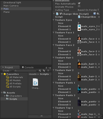103x119 pixels.
Task: Collapse the Texture Pants 2 array
Action: (x=54, y=95)
